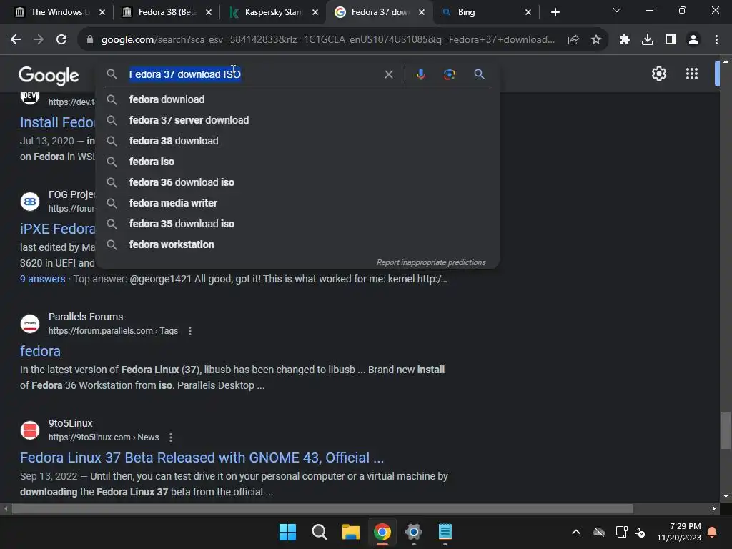Click the Google logo
This screenshot has width=732, height=549.
[49, 76]
